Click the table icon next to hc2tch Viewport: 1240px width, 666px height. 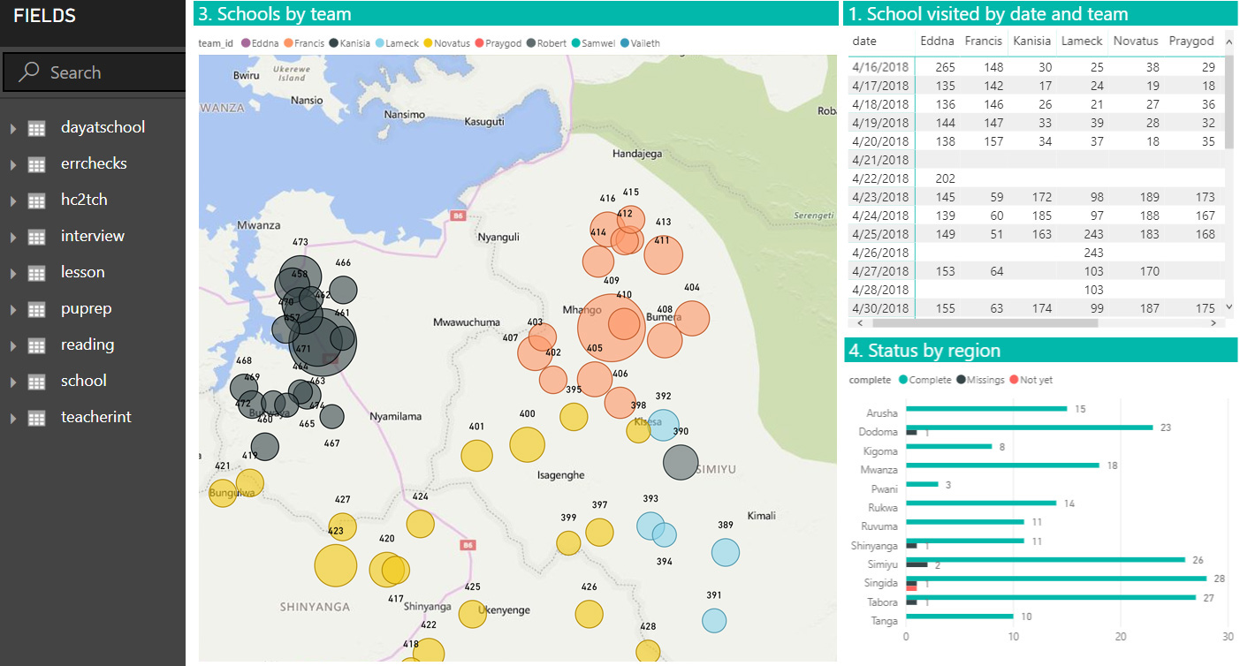tap(36, 201)
